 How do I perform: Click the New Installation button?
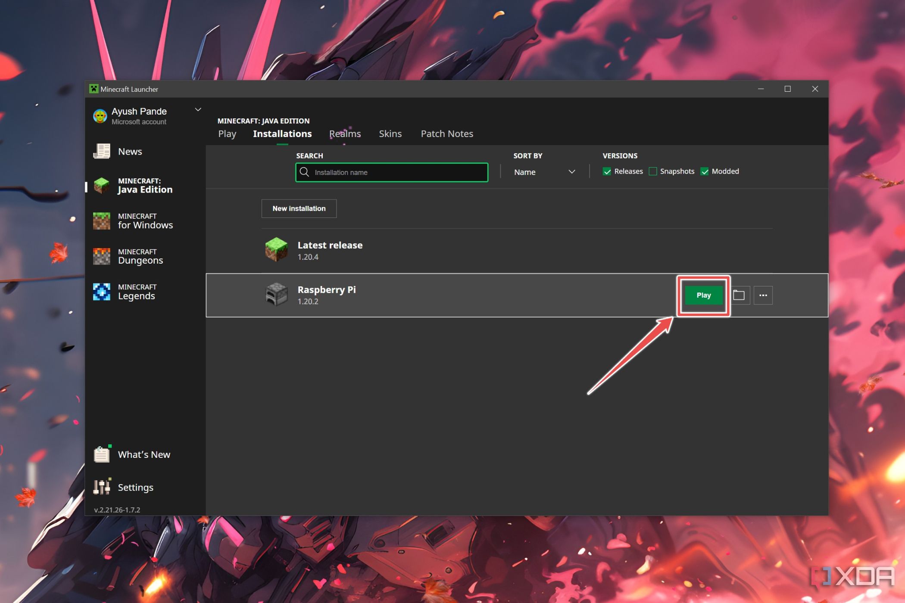click(299, 208)
